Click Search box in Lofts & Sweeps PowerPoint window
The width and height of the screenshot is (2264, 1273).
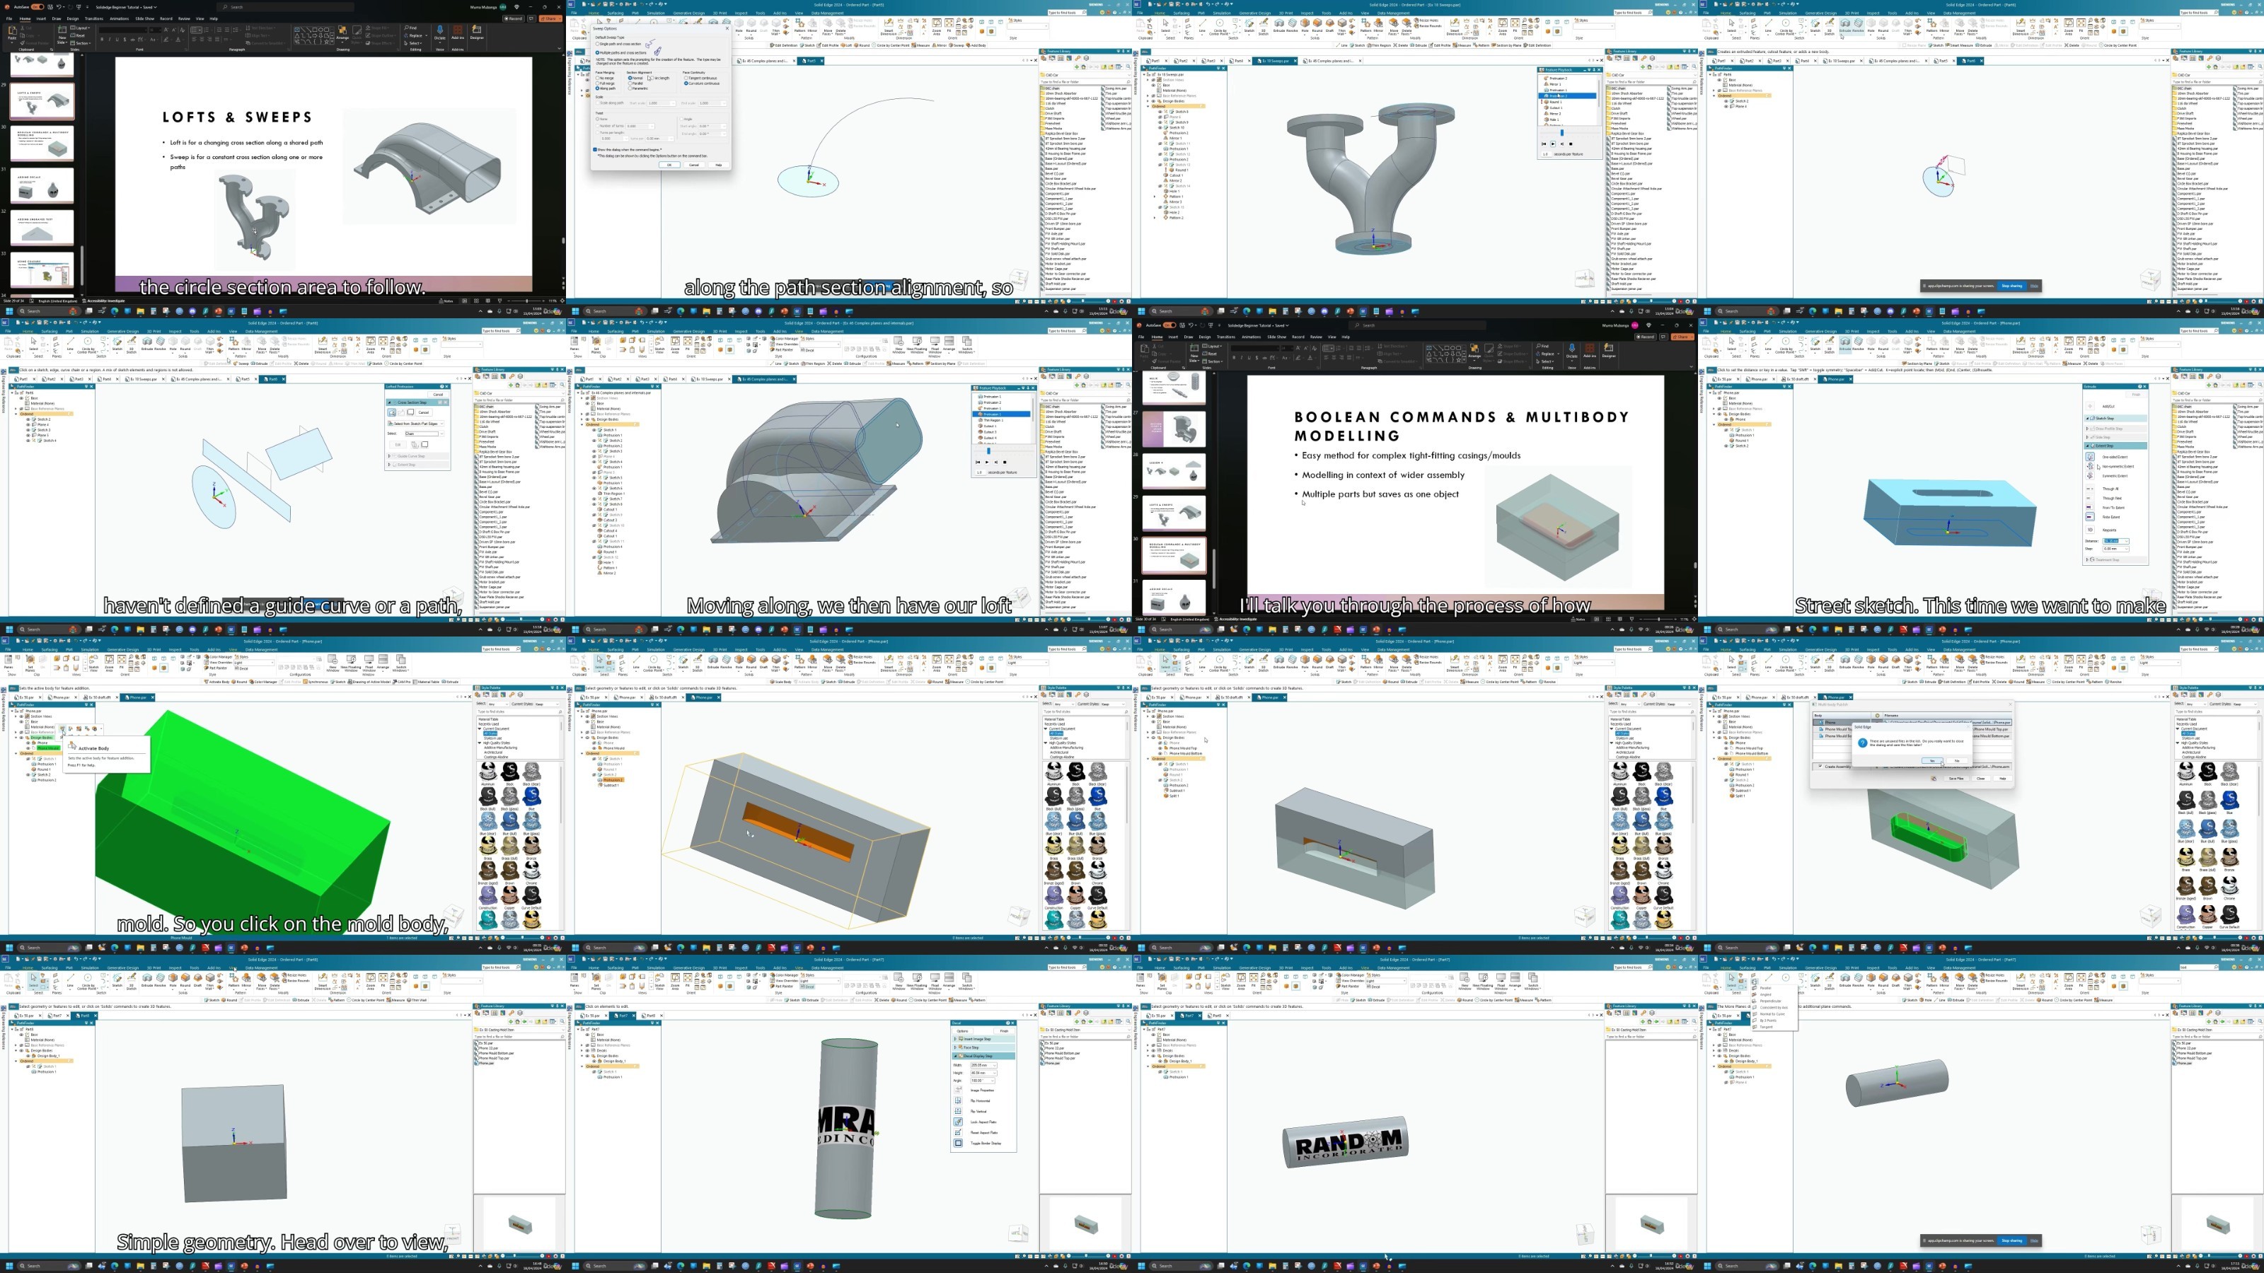[286, 7]
